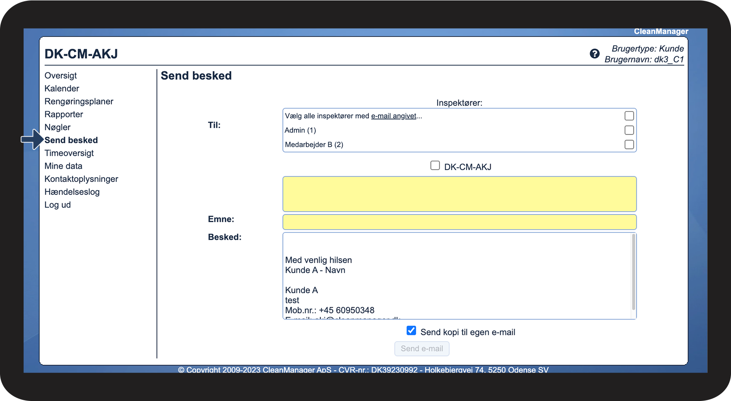
Task: Uncheck Send kopi til egen e-mail
Action: pyautogui.click(x=410, y=330)
